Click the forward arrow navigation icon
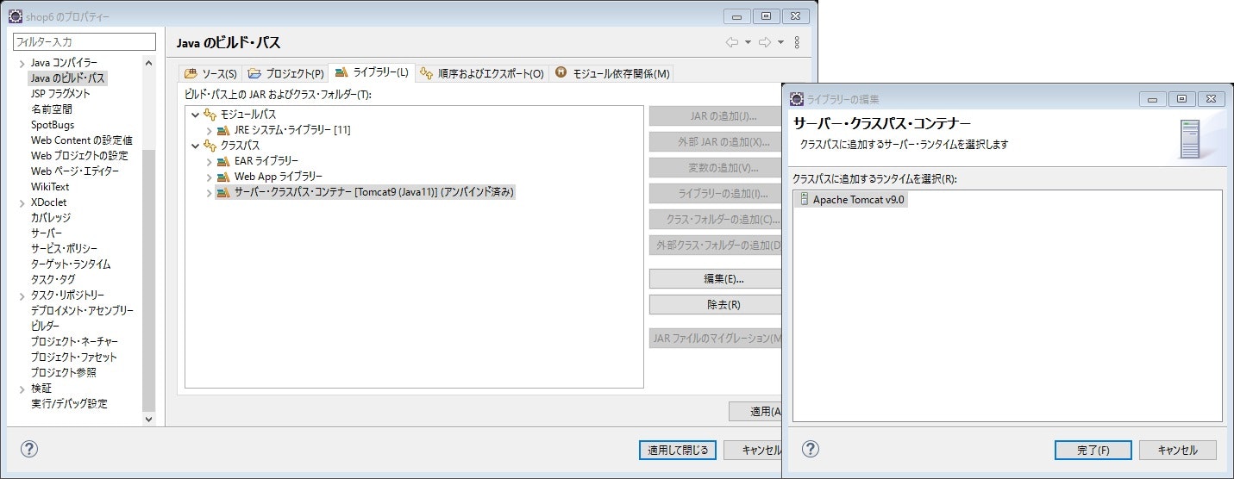The height and width of the screenshot is (479, 1234). pos(764,42)
